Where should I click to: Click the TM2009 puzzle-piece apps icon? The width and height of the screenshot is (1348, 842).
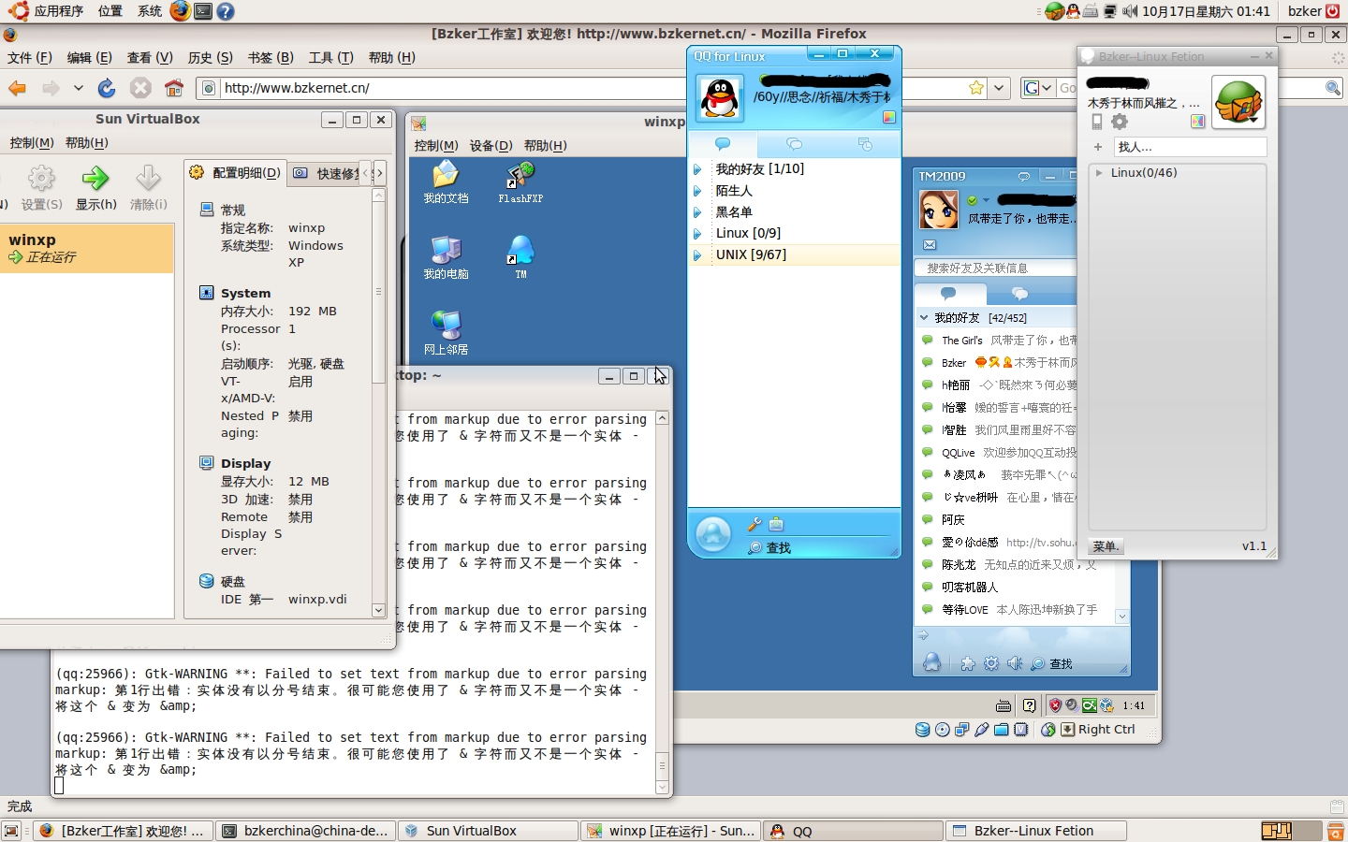pyautogui.click(x=968, y=663)
